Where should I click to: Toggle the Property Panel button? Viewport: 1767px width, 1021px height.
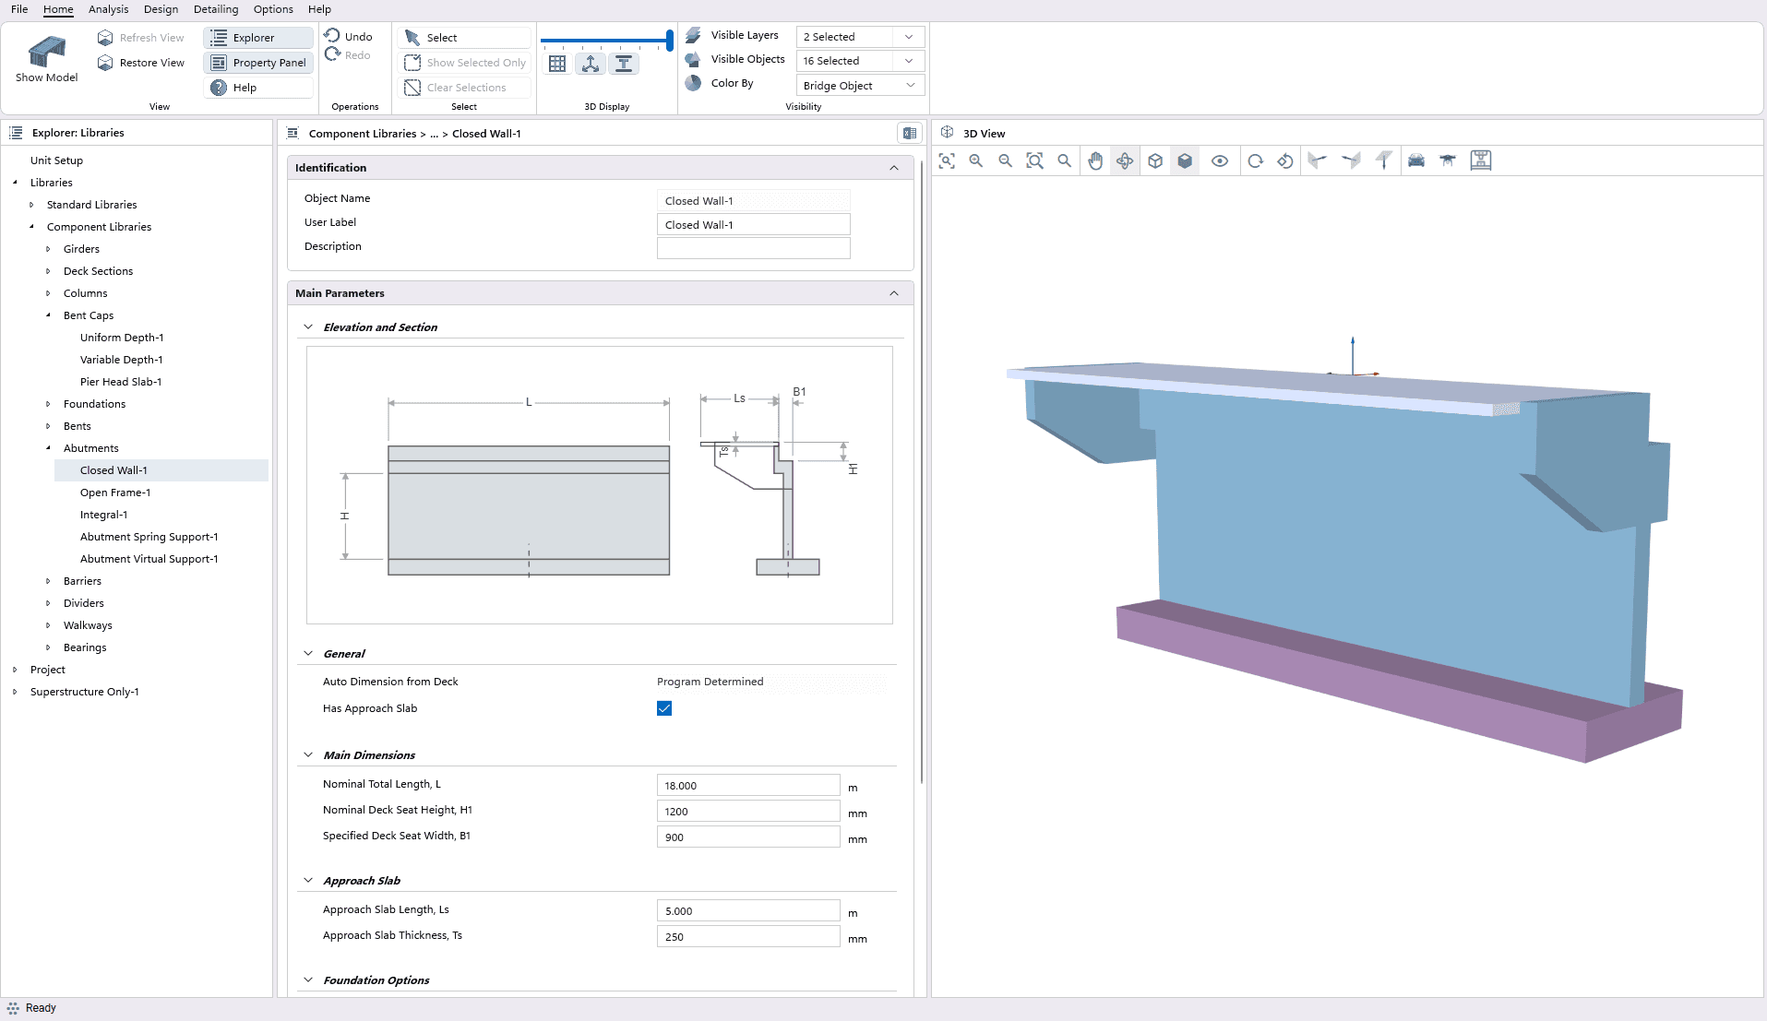259,63
